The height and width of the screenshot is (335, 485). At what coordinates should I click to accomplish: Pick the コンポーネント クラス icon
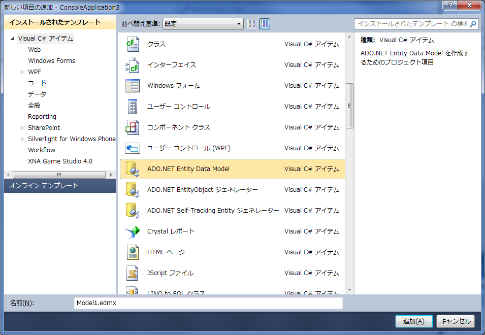pos(133,127)
